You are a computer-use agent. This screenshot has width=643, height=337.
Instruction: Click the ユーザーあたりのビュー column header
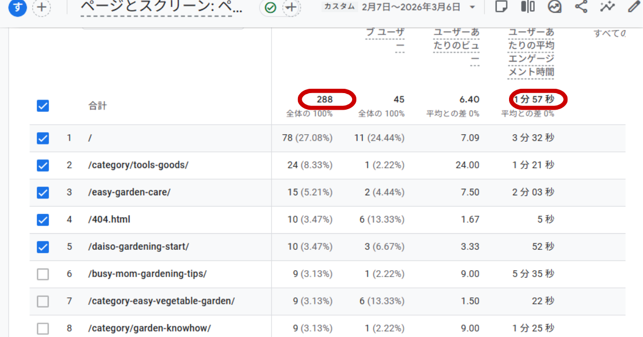(x=456, y=45)
